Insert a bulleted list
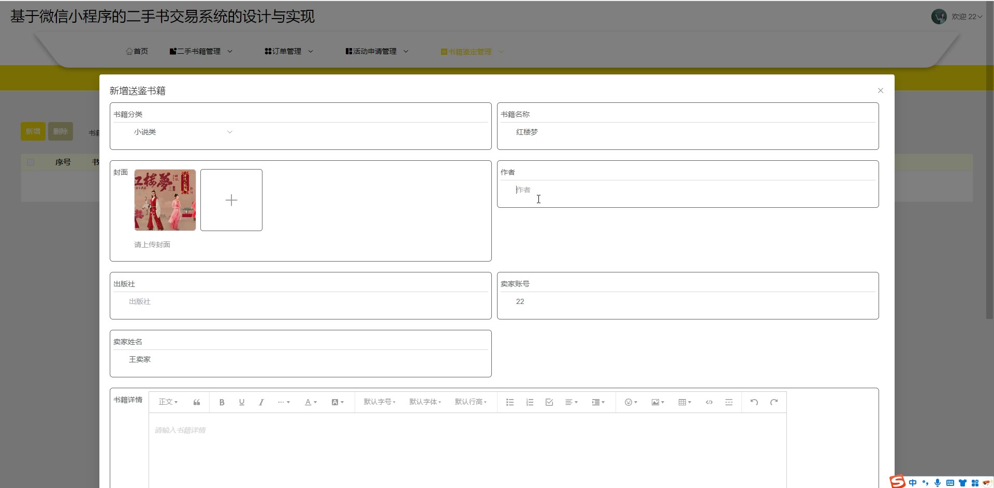 pos(510,402)
